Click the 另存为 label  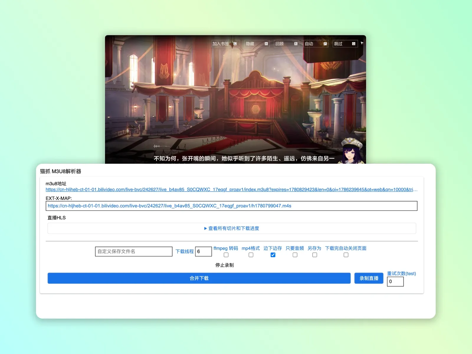coord(314,248)
